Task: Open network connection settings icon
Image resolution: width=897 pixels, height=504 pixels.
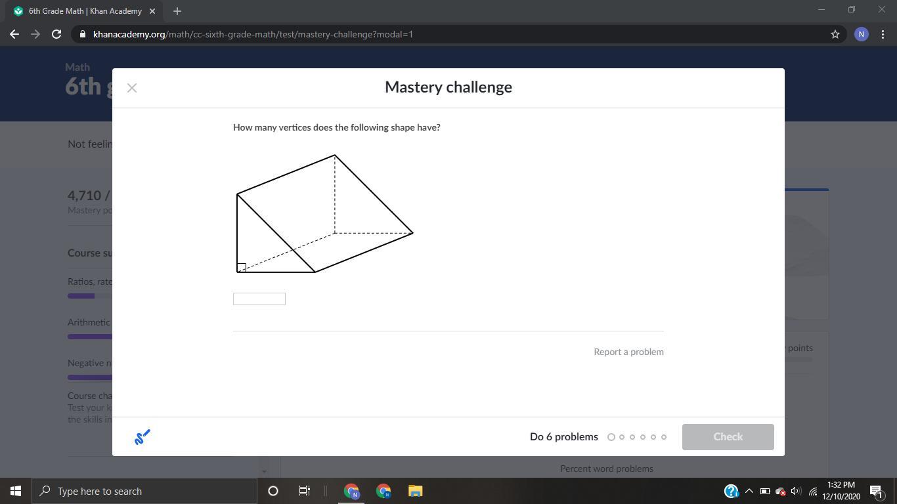Action: (x=813, y=491)
